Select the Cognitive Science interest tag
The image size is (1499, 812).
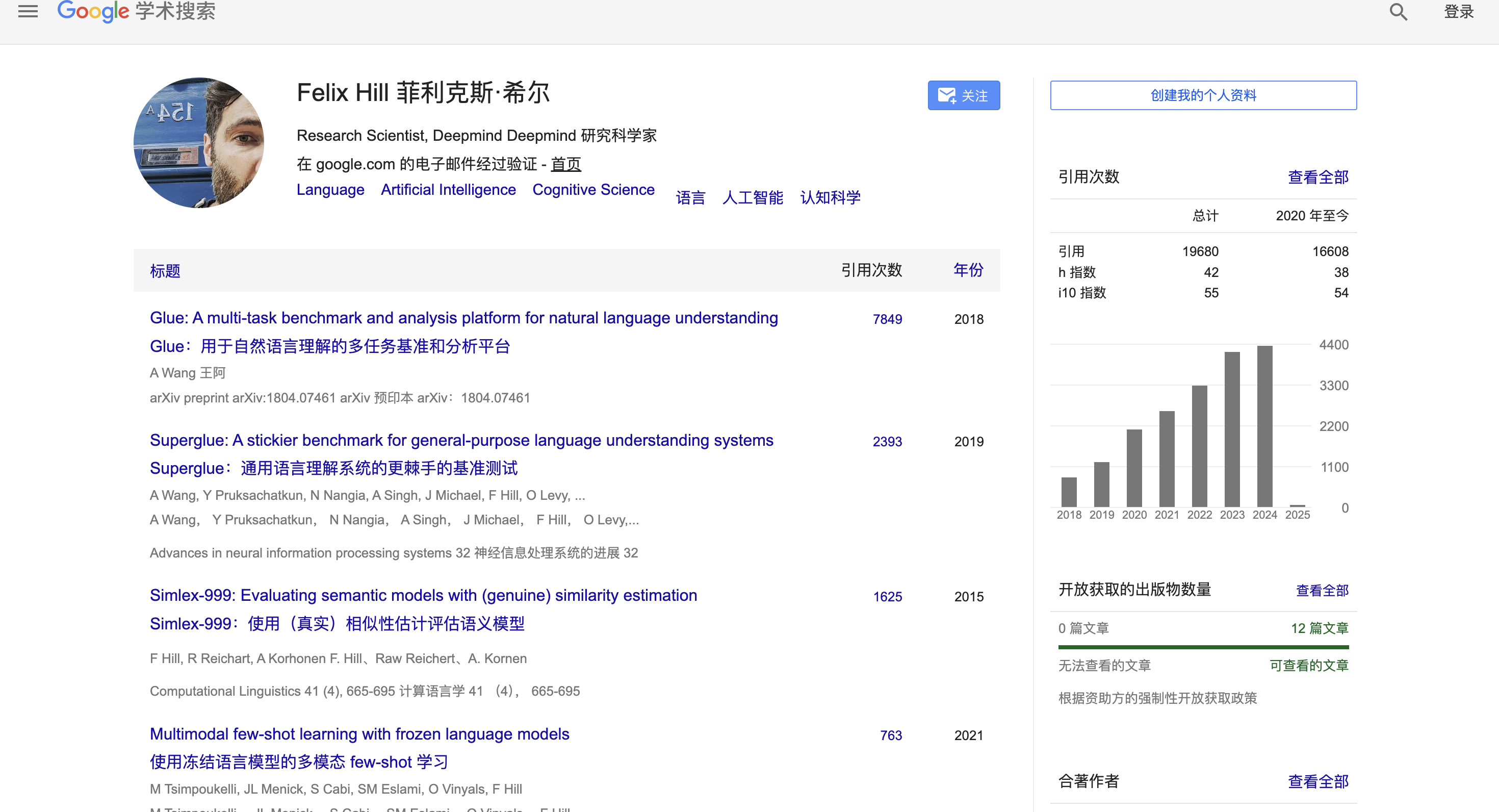point(593,190)
